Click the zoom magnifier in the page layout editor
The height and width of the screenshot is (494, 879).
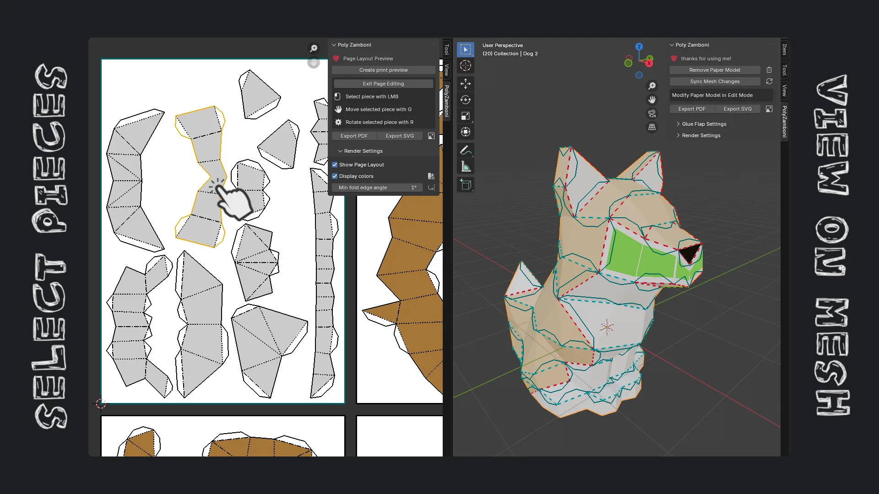(x=314, y=48)
